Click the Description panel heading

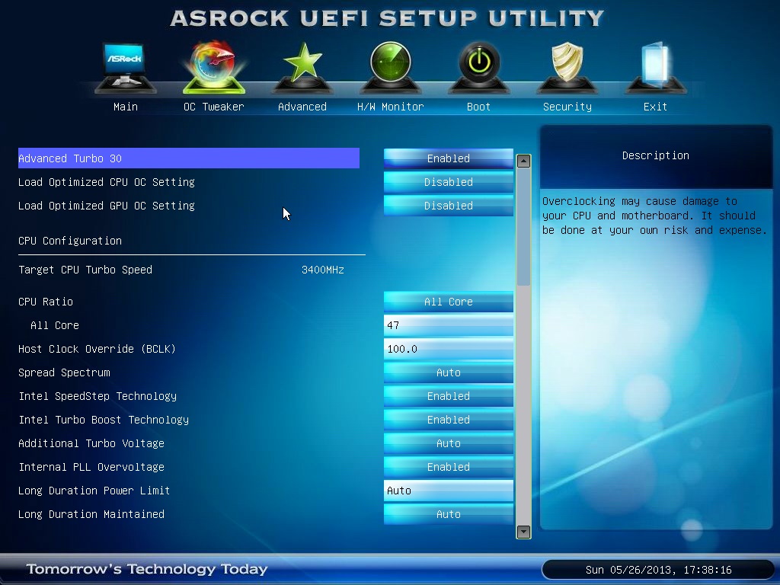[656, 155]
